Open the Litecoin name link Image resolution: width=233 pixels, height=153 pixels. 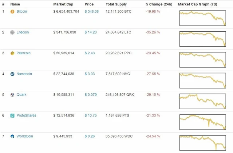tap(23, 32)
